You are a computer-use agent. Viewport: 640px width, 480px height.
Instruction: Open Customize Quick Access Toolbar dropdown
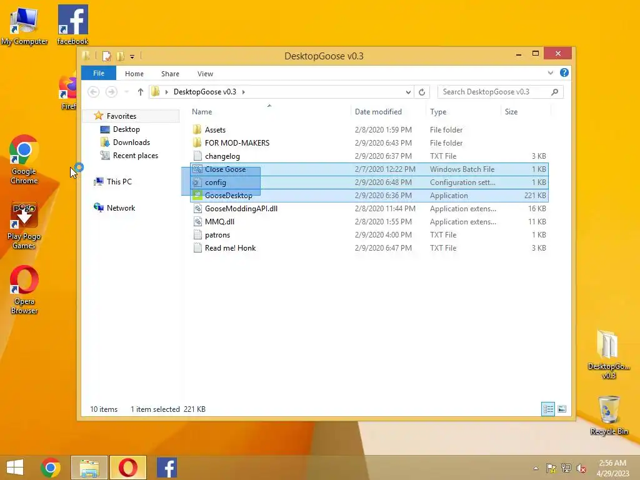click(132, 57)
